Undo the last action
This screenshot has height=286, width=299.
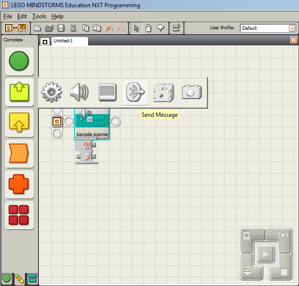pos(109,28)
